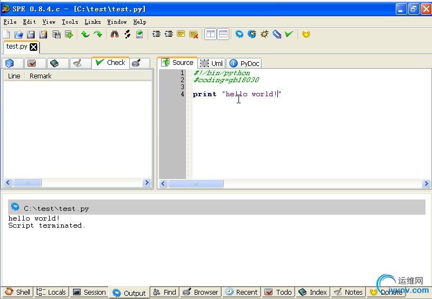432x299 pixels.
Task: Check the source with the green checkmark toolbar icon
Action: [x=289, y=34]
